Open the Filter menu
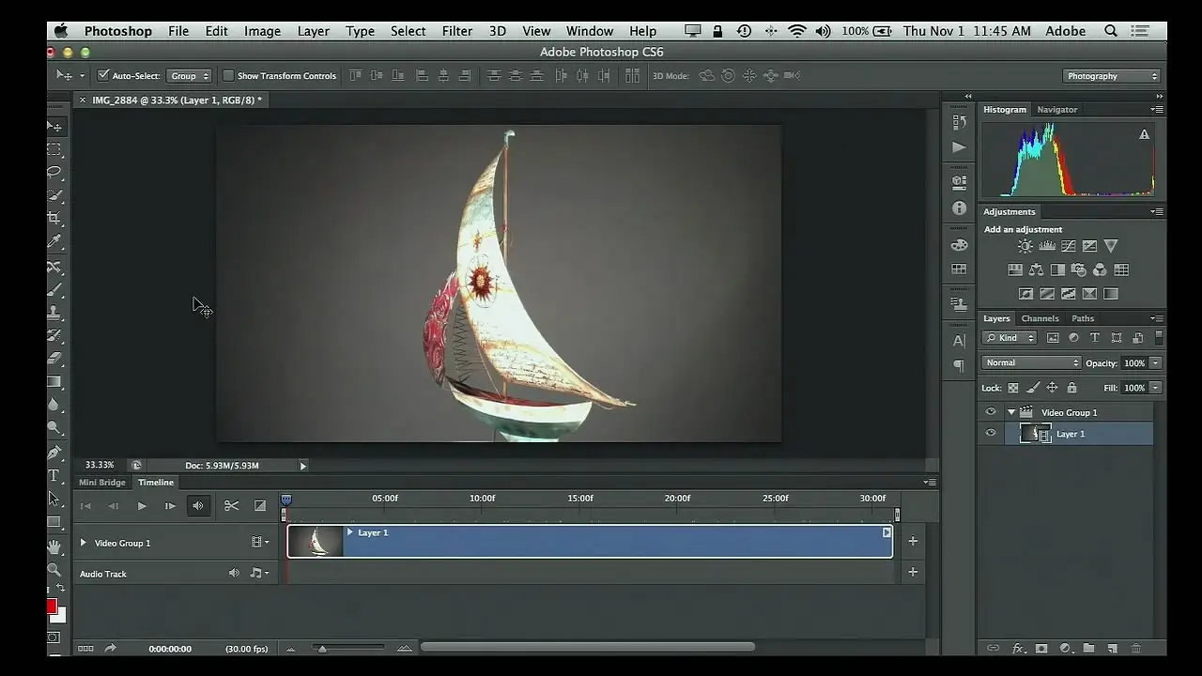 pos(456,31)
